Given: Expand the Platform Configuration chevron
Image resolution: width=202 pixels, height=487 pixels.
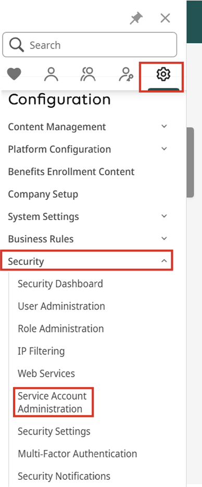Looking at the screenshot, I should click(x=165, y=149).
